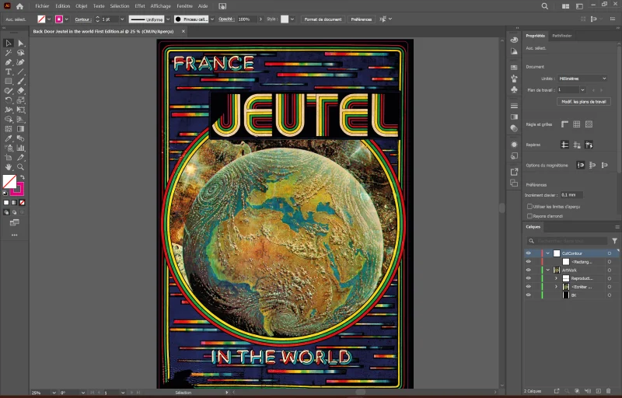Show the grid icon in Properties
This screenshot has width=622, height=398.
577,124
